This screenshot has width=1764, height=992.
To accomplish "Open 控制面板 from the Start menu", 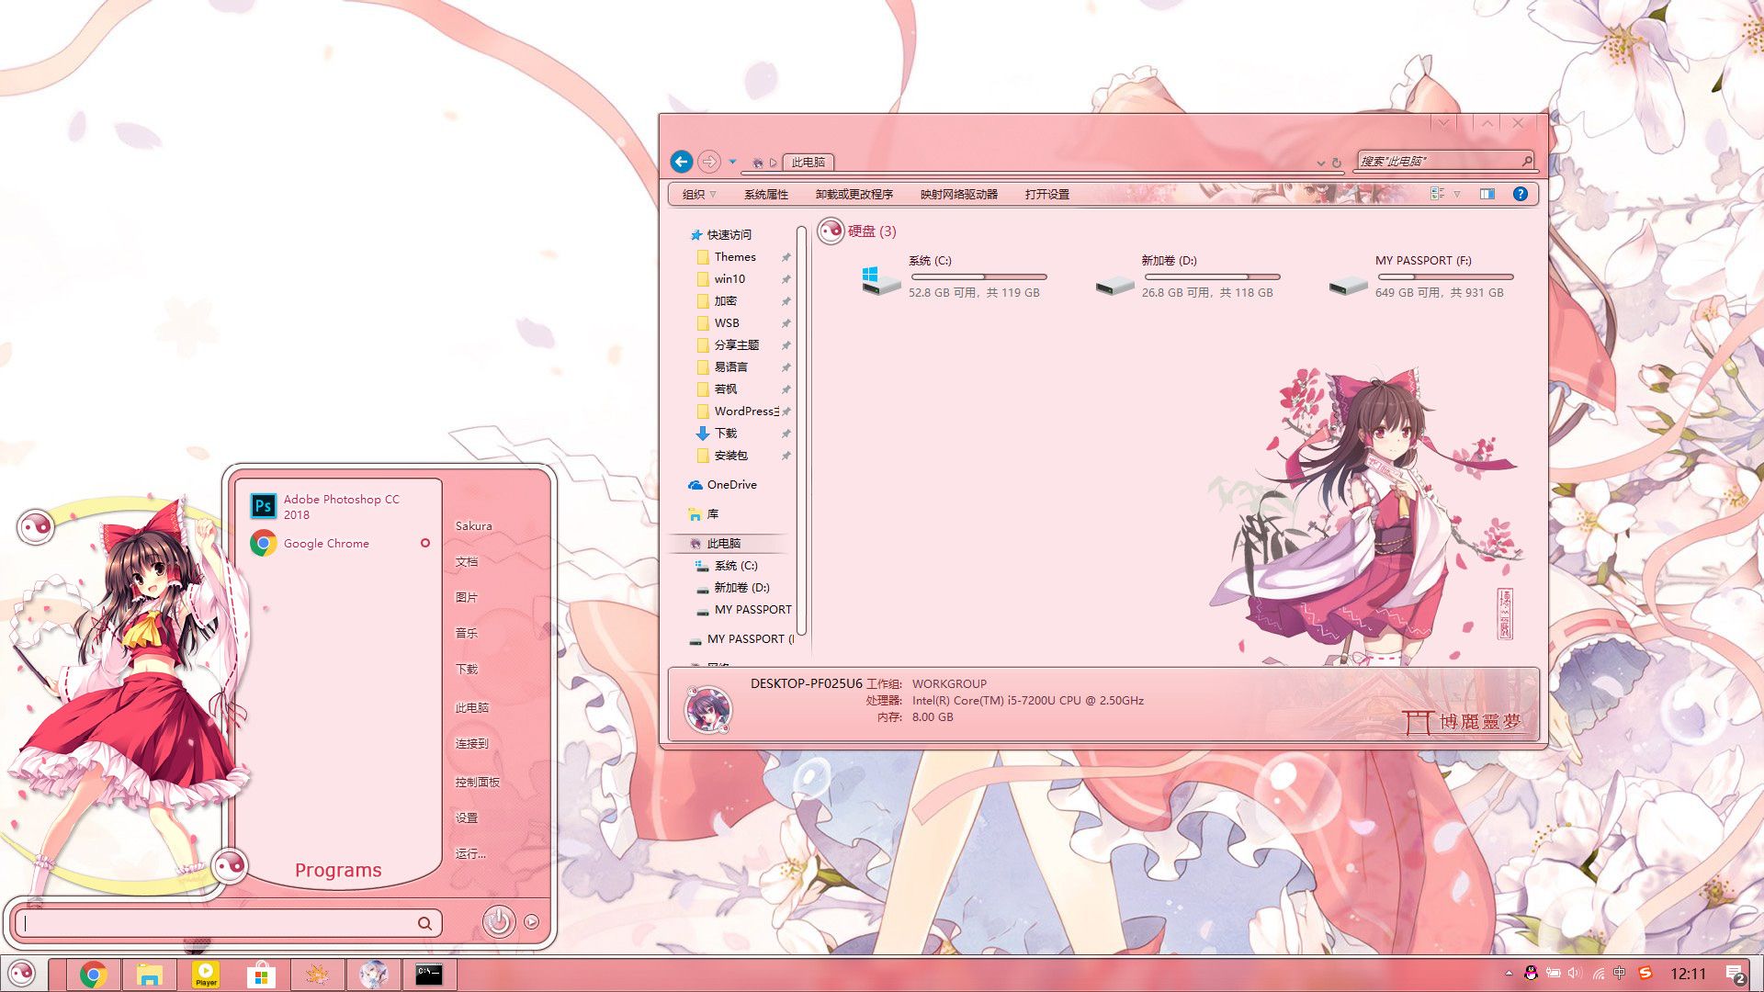I will (478, 782).
